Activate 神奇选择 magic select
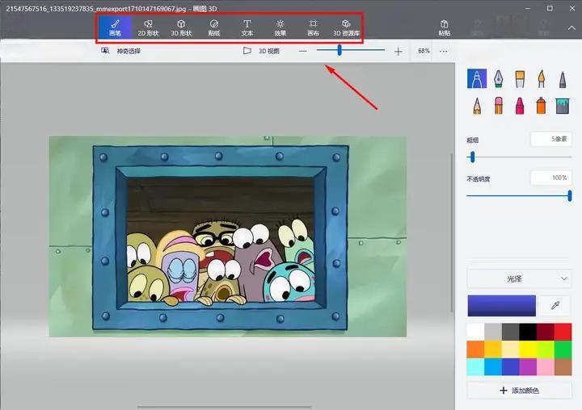The height and width of the screenshot is (410, 582). (x=121, y=51)
